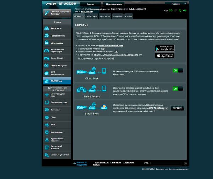Open Карта сети (Network Map) in sidebar
The height and width of the screenshot is (179, 213).
point(57,28)
